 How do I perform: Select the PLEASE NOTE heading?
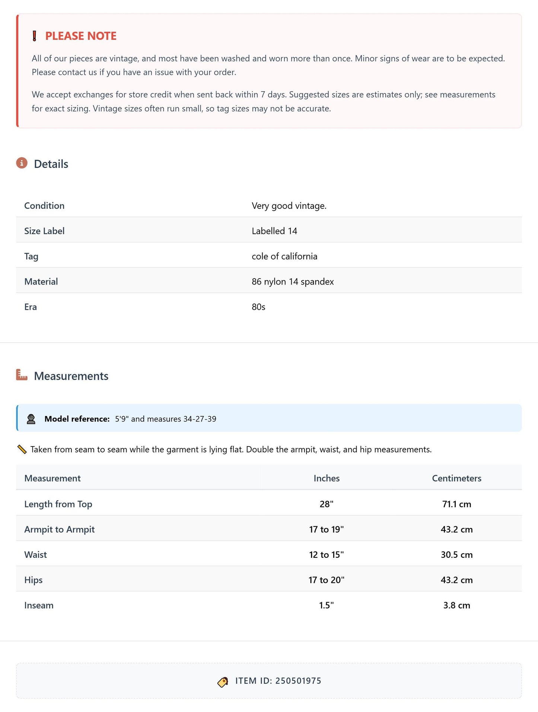pos(81,36)
